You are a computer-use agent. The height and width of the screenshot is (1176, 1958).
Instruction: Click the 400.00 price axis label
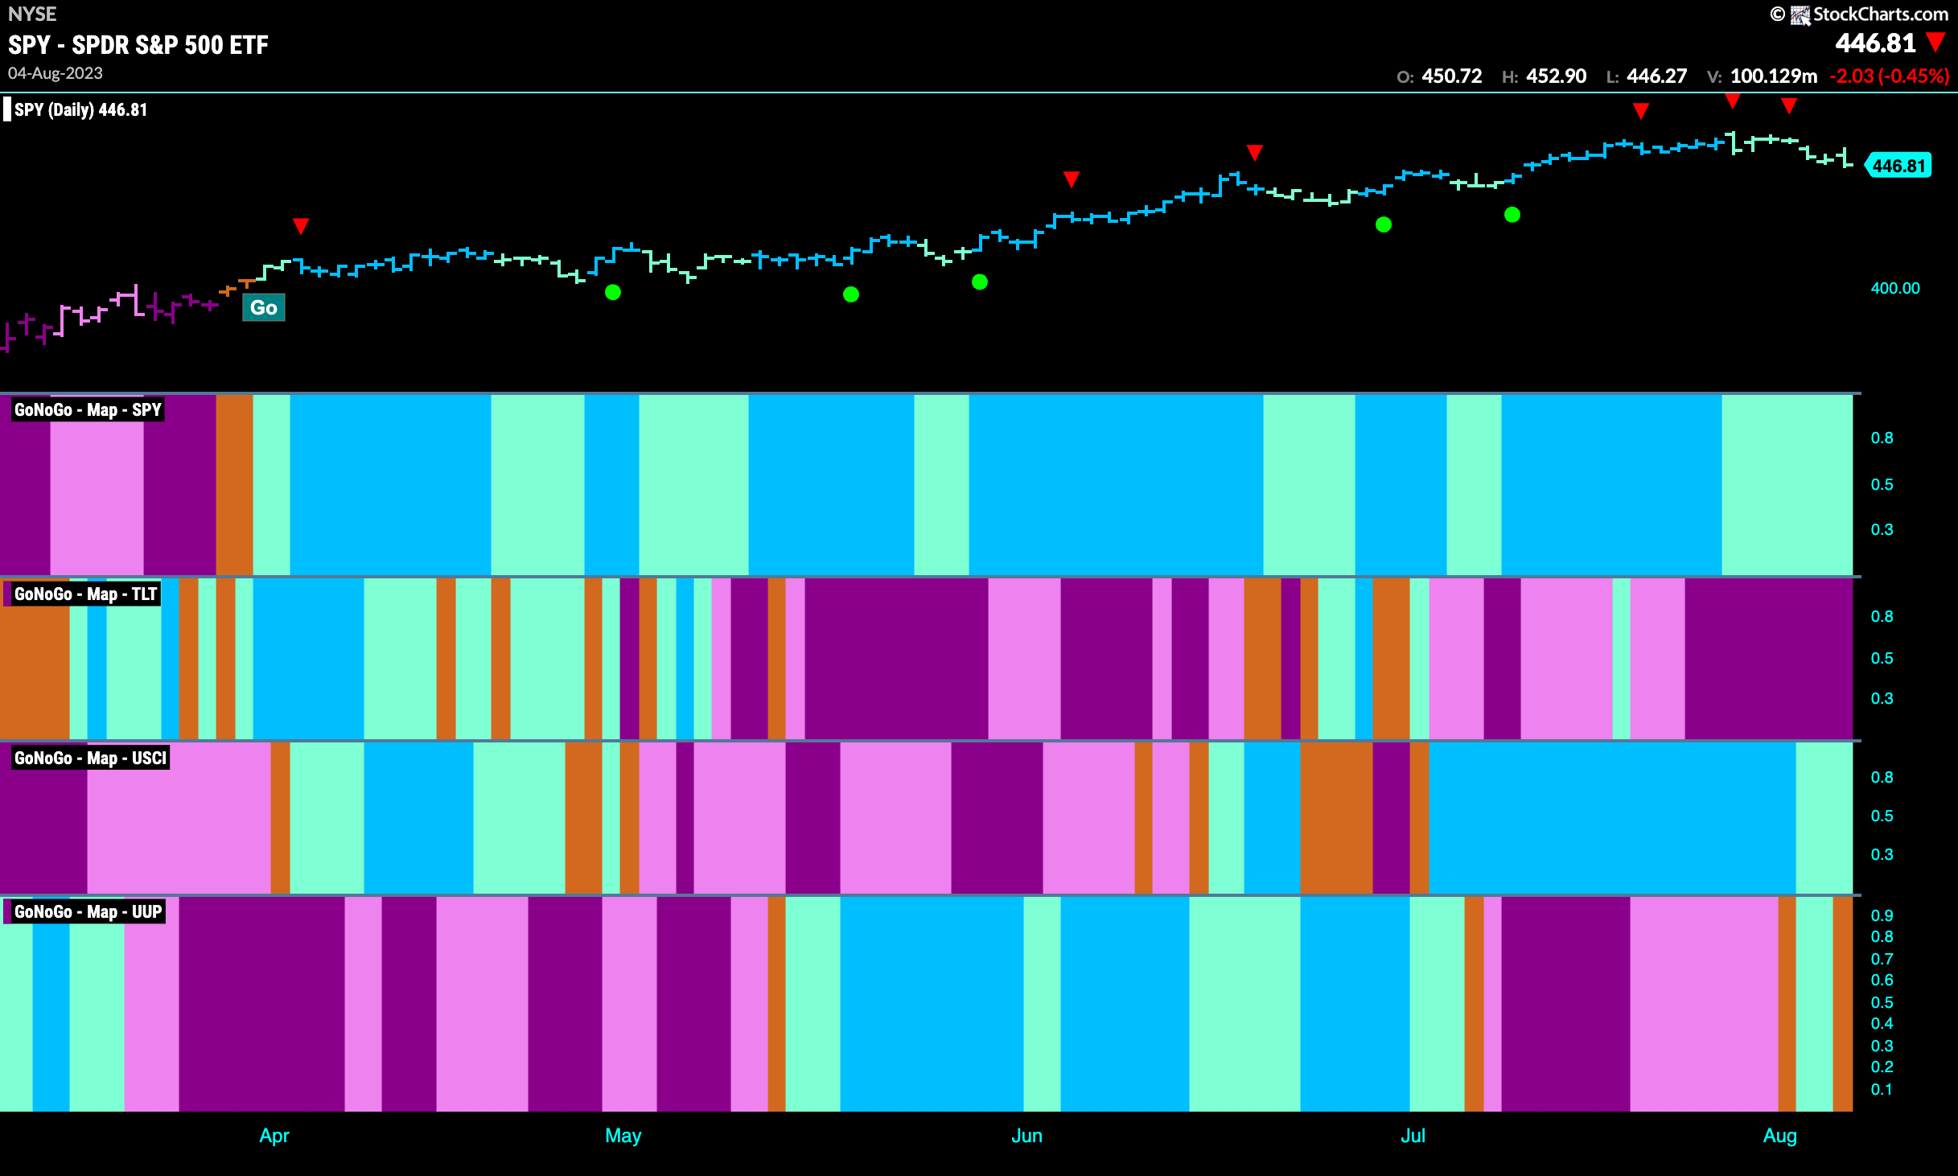pos(1895,288)
